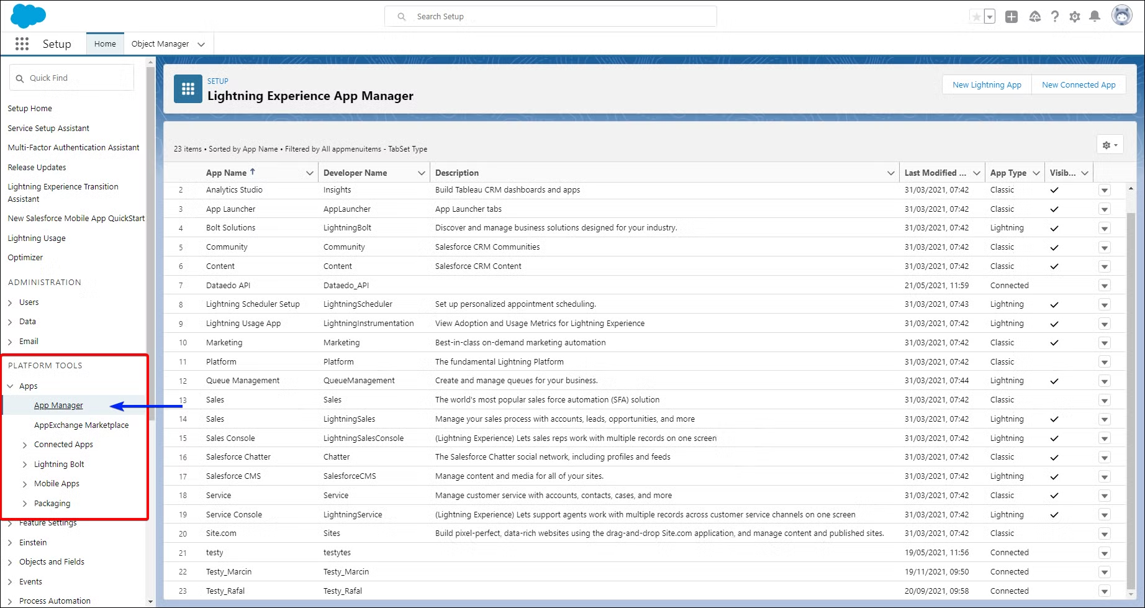The image size is (1145, 608).
Task: Open the favorites list dropdown arrow
Action: coord(990,17)
